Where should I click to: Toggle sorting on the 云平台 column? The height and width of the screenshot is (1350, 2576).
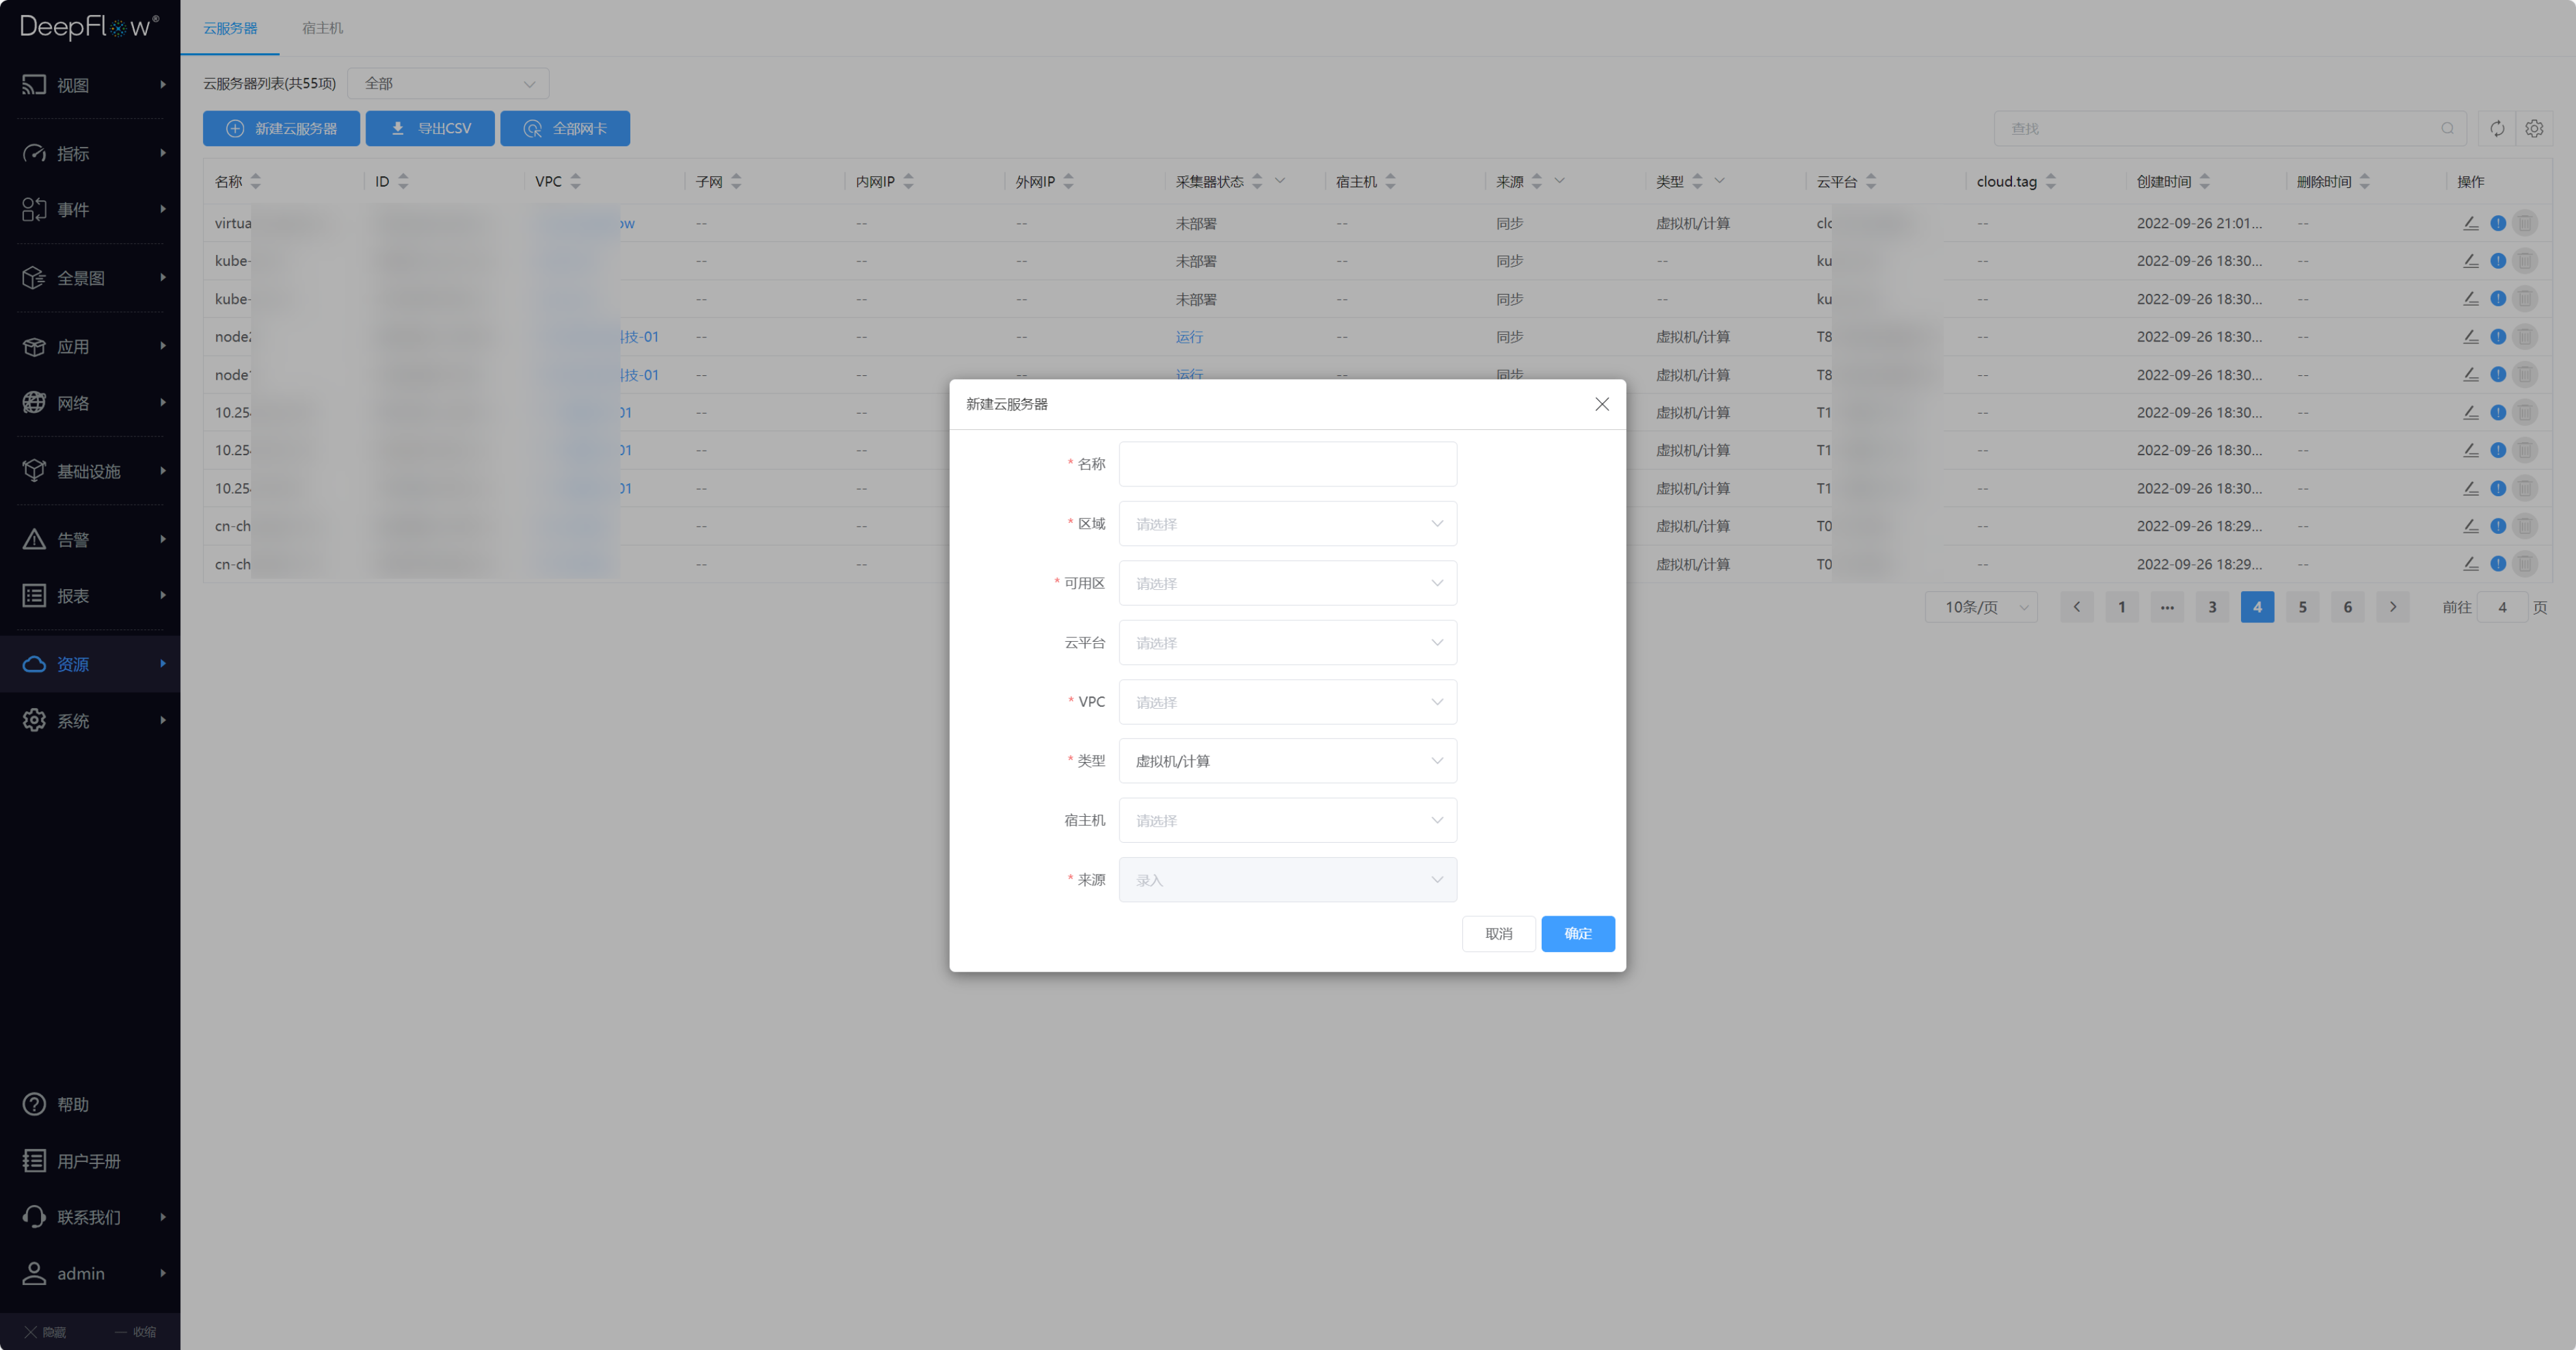pos(1871,181)
